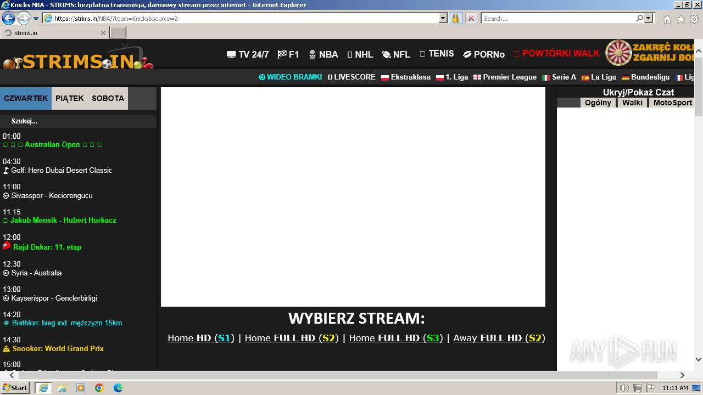Open WIDEO BRAMKI link
The image size is (703, 395).
pyautogui.click(x=291, y=77)
